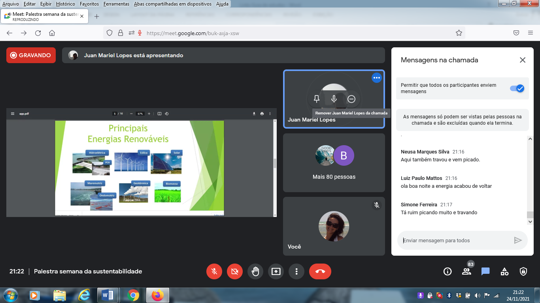Open the raise hand control
Image resolution: width=540 pixels, height=303 pixels.
[x=255, y=271]
